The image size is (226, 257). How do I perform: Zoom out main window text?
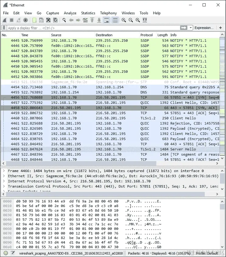(131, 20)
